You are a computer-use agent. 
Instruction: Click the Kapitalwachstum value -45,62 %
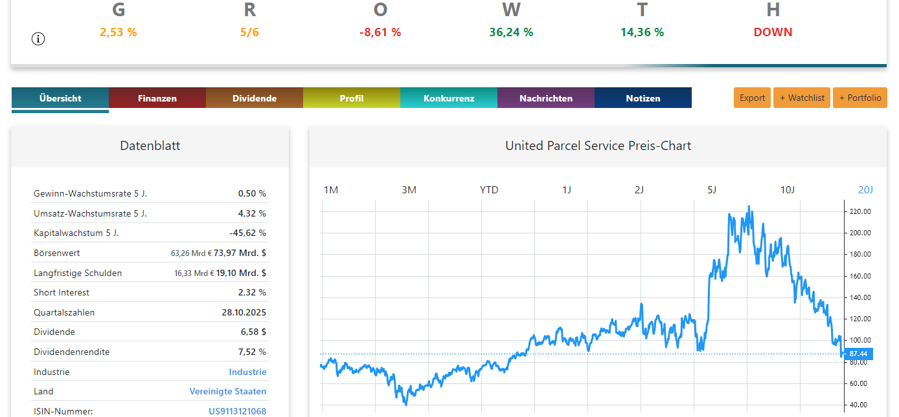tap(247, 233)
